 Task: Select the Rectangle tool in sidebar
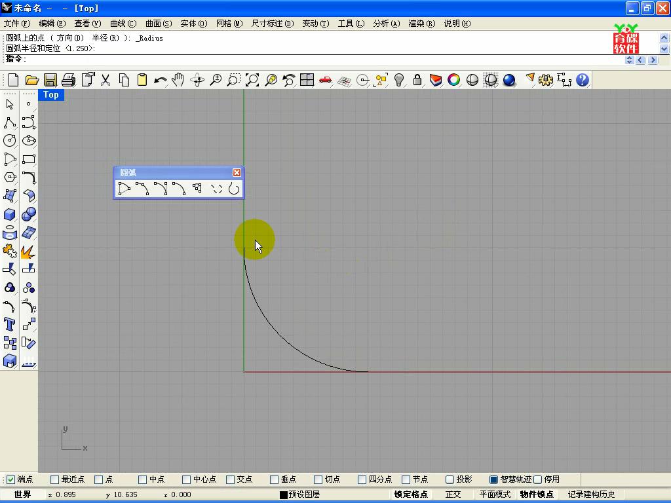29,159
